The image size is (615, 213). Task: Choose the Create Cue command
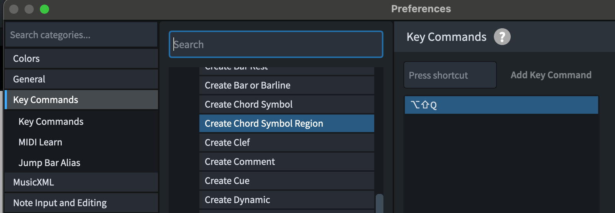tap(287, 181)
